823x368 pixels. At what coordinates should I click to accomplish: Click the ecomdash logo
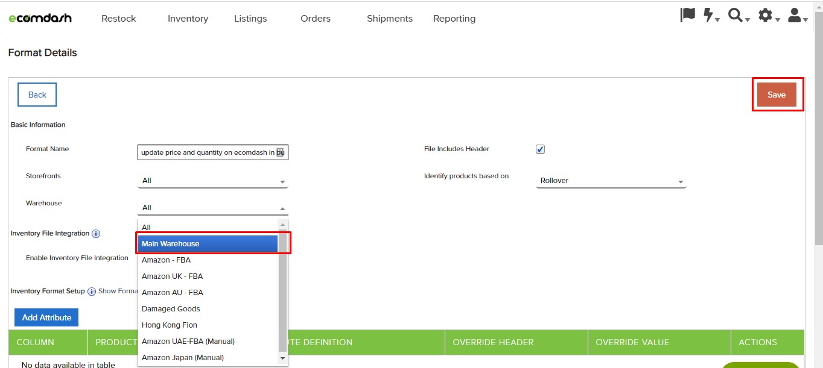40,18
